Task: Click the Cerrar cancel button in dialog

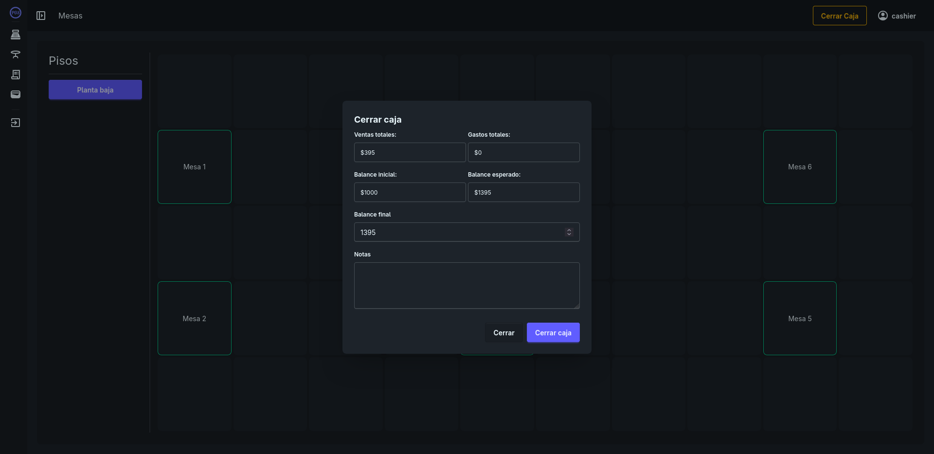Action: tap(503, 333)
